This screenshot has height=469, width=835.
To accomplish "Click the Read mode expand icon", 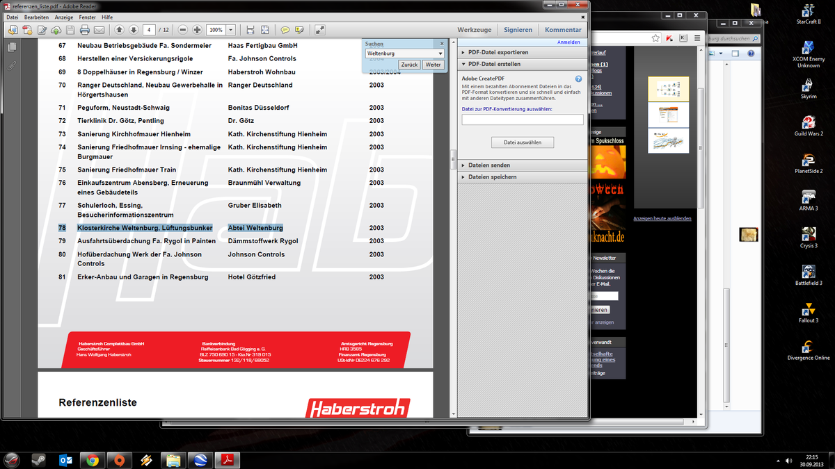I will tap(320, 30).
